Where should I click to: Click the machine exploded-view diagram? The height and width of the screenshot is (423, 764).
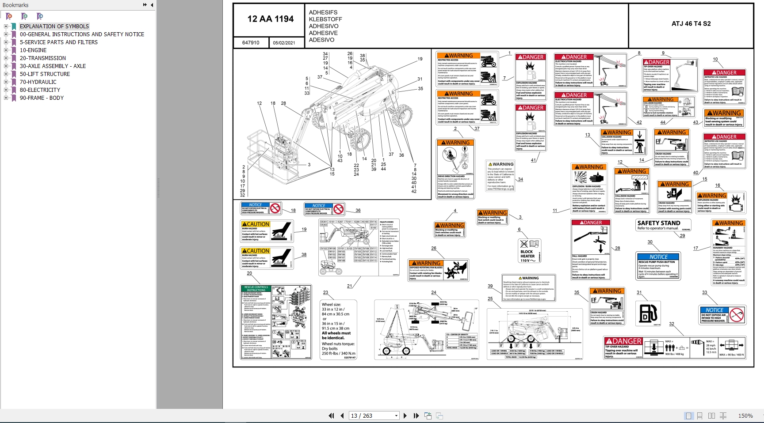click(x=332, y=125)
